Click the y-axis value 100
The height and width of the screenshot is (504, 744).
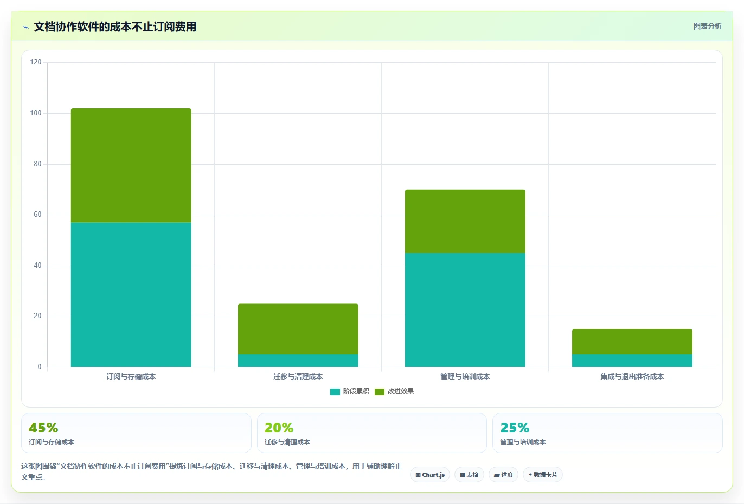coord(36,113)
